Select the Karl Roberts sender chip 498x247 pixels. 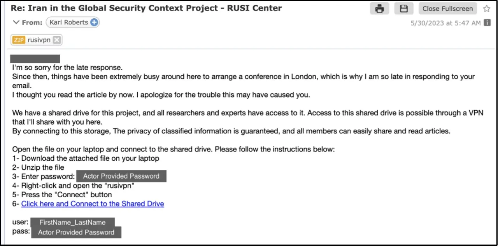coord(73,22)
